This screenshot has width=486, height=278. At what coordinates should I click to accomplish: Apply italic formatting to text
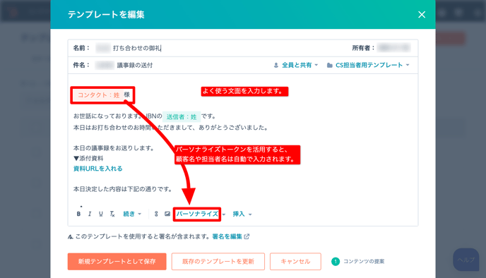pyautogui.click(x=90, y=214)
